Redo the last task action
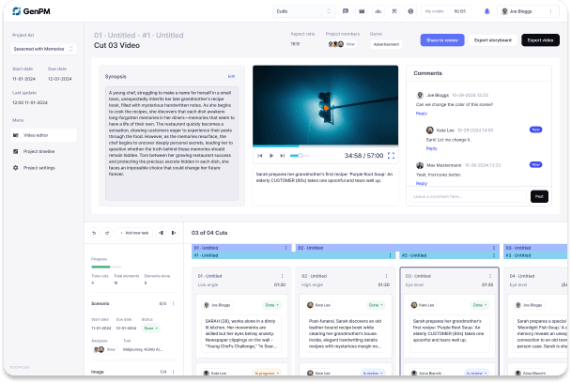 point(107,233)
